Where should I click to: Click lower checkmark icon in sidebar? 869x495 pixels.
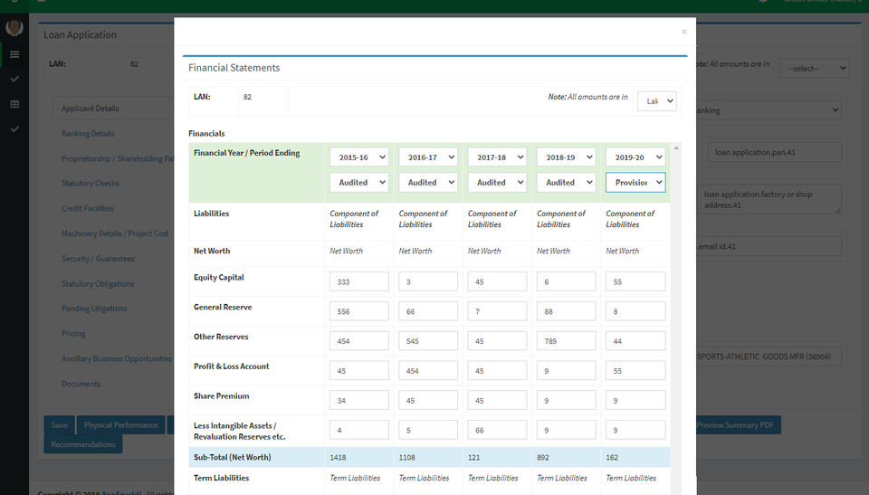(x=15, y=129)
